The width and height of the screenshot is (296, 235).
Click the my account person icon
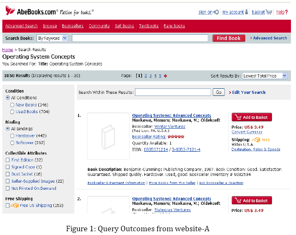click(246, 12)
